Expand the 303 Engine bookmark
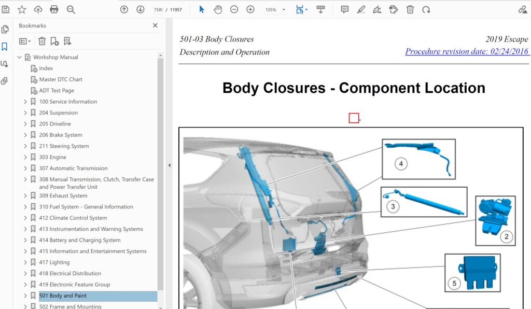Image resolution: width=531 pixels, height=309 pixels. pyautogui.click(x=25, y=157)
